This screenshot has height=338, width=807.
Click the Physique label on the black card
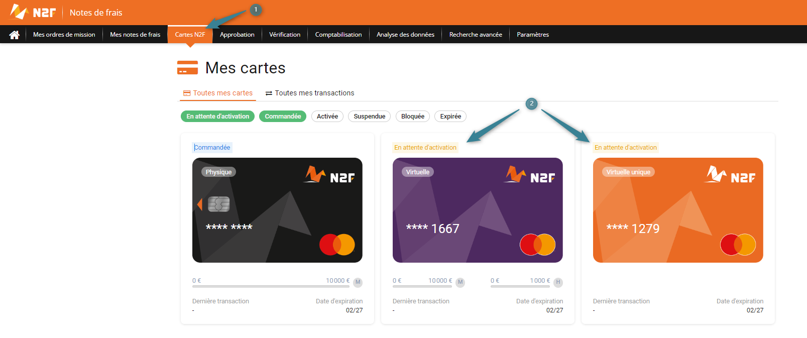[218, 172]
